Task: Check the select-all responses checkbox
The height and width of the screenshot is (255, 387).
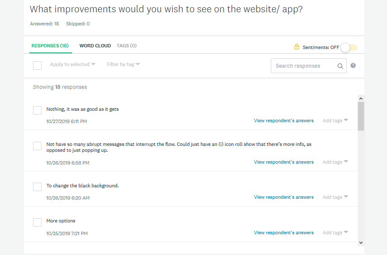Action: tap(37, 66)
